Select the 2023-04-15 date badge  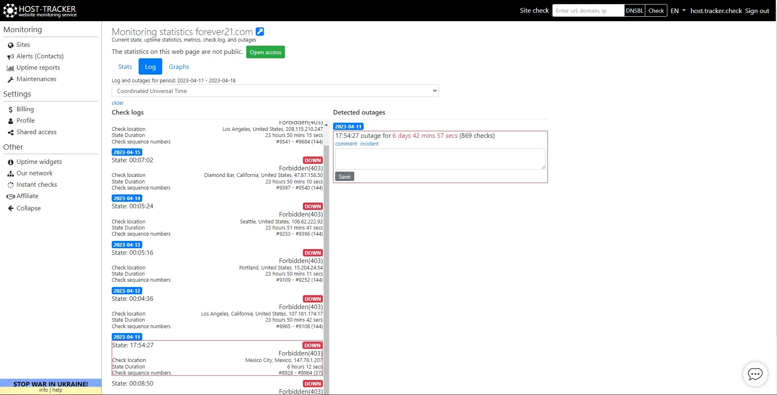pyautogui.click(x=127, y=152)
